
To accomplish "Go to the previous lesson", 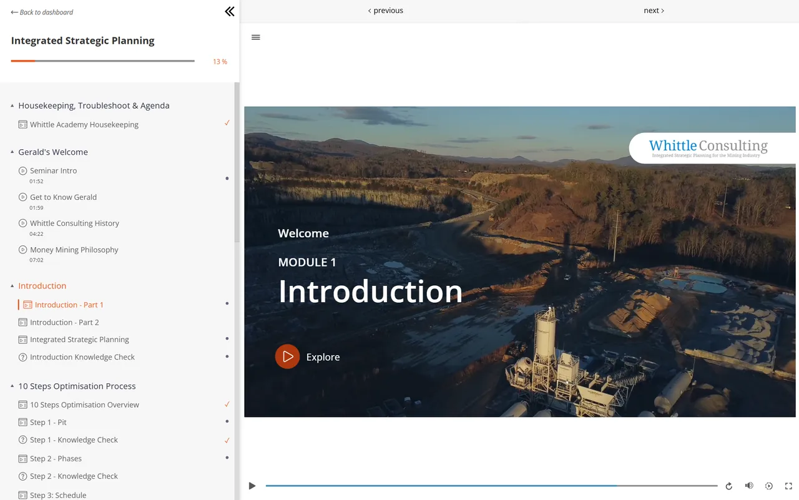I will coord(386,11).
